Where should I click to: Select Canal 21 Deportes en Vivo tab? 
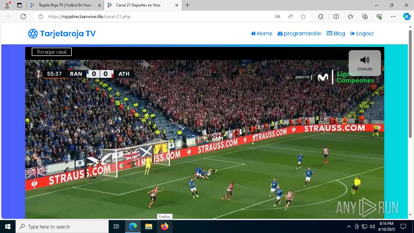pyautogui.click(x=142, y=5)
